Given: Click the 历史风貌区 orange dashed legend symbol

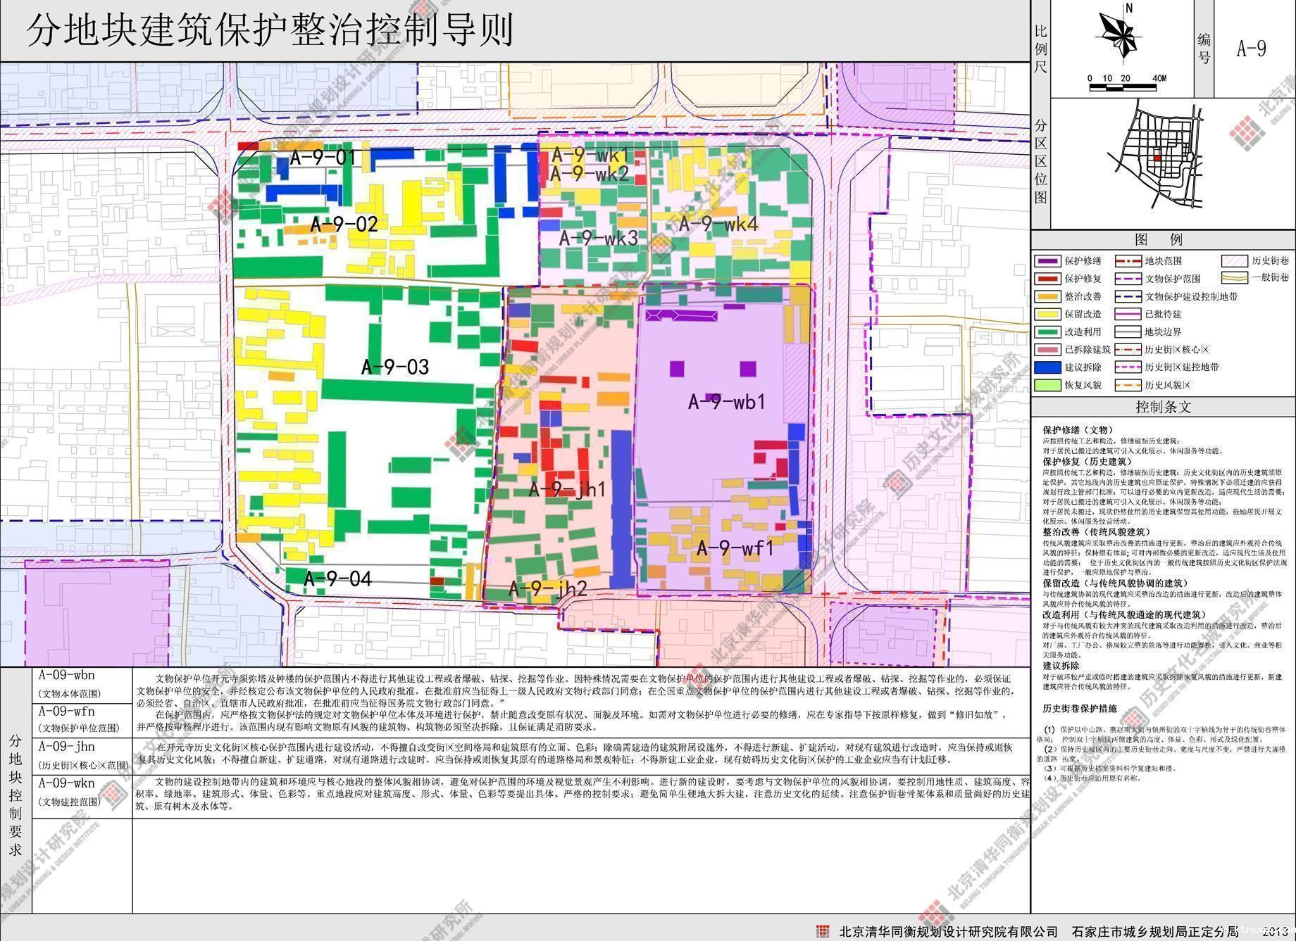Looking at the screenshot, I should click(1124, 385).
